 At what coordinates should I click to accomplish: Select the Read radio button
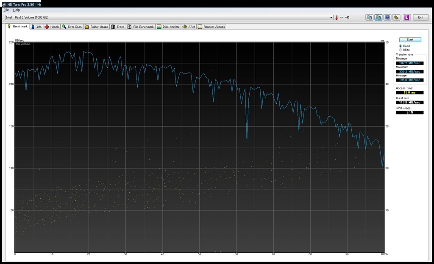(x=401, y=46)
